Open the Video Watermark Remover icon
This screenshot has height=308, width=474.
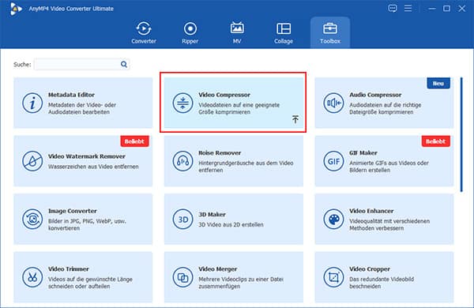tap(32, 161)
